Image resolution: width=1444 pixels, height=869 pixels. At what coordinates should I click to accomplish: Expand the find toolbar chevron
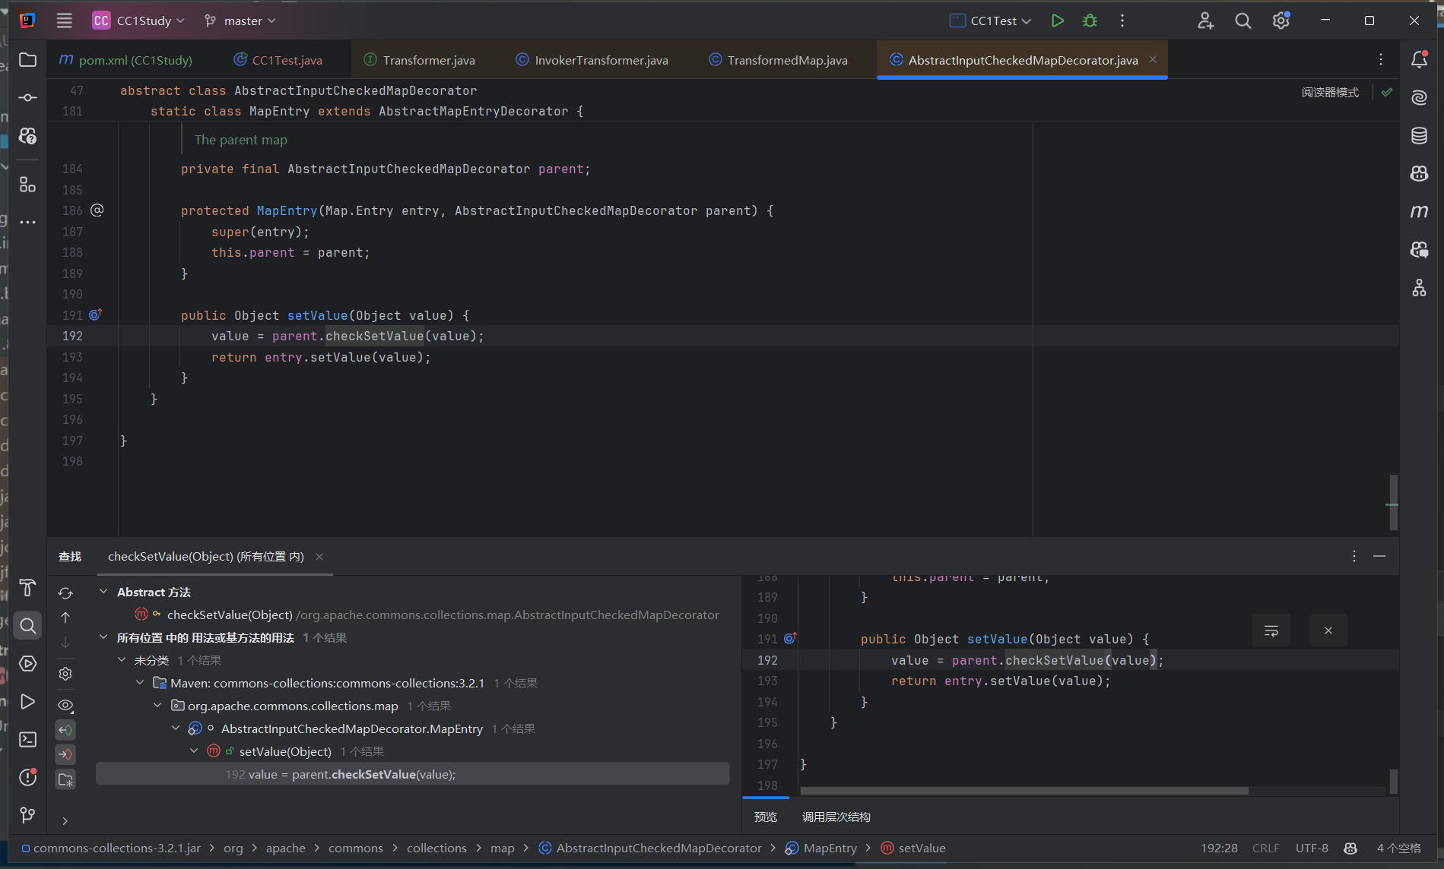click(65, 820)
